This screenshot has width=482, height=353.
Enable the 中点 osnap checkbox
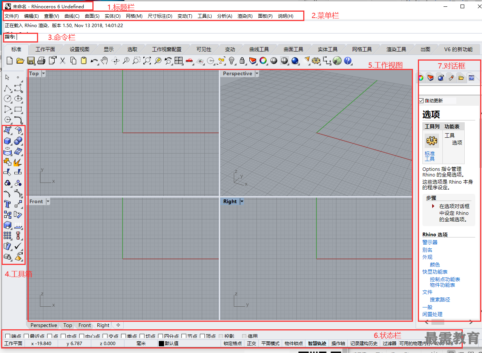tap(63, 336)
